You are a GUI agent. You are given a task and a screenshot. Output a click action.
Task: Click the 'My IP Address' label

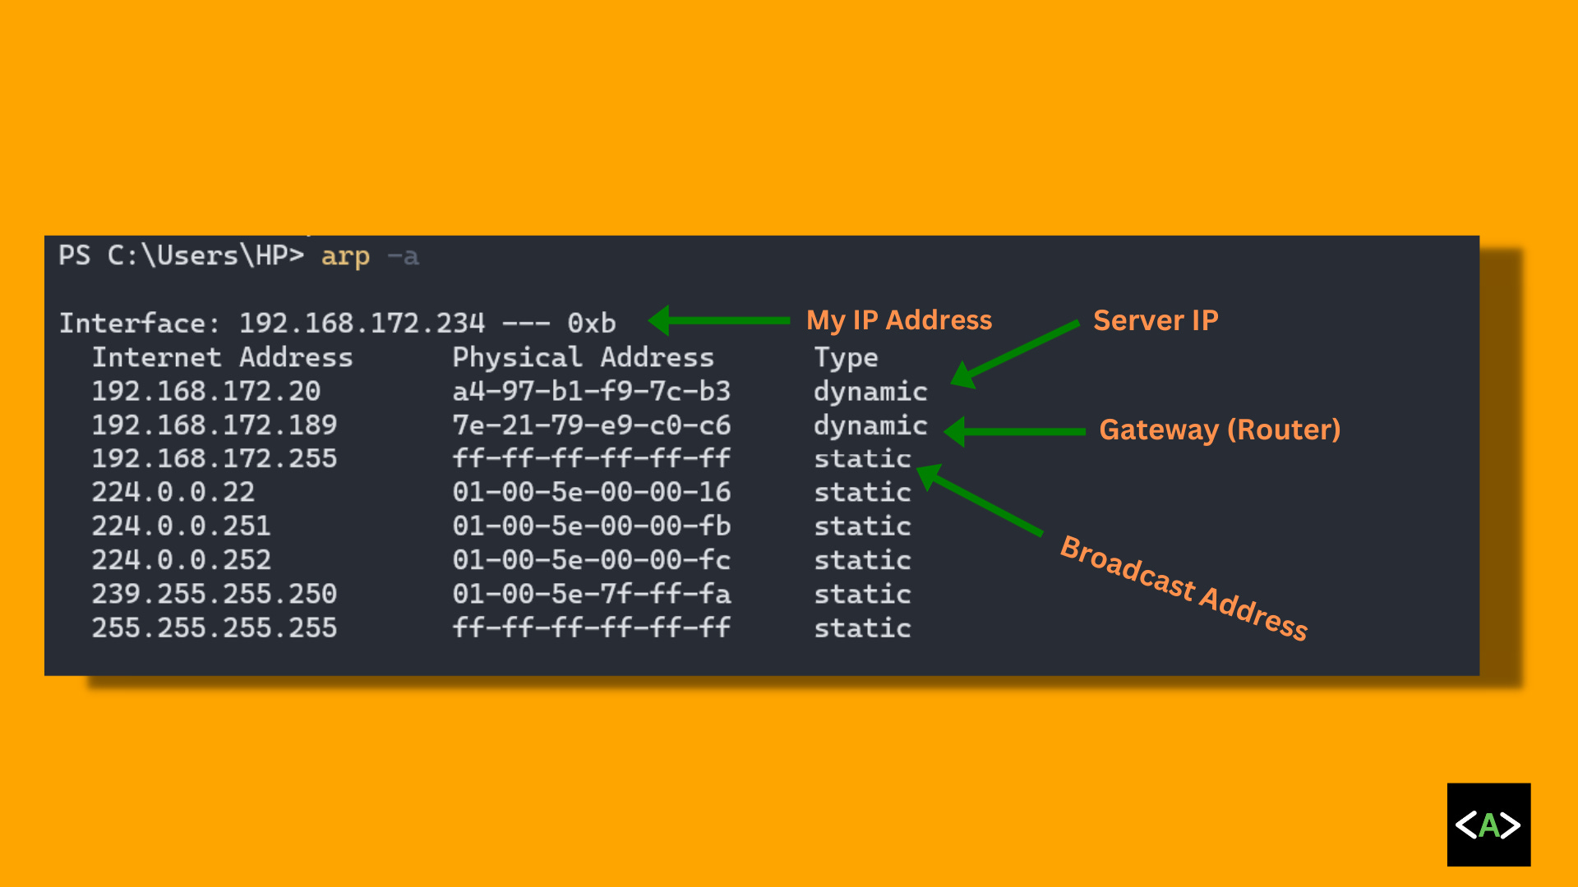[x=899, y=320]
